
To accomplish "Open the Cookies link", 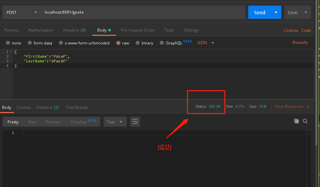I will pyautogui.click(x=291, y=31).
